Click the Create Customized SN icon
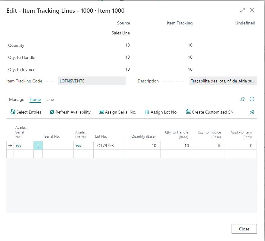This screenshot has height=241, width=265. click(189, 112)
